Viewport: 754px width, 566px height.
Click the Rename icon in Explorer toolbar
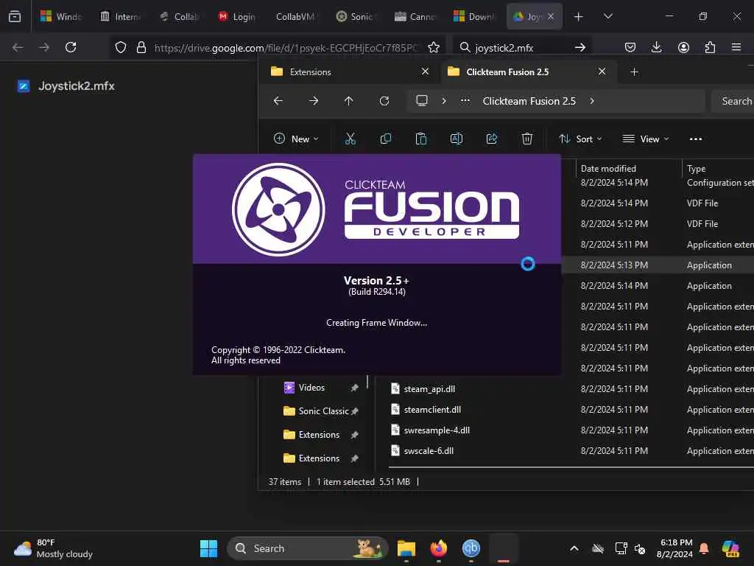click(457, 139)
